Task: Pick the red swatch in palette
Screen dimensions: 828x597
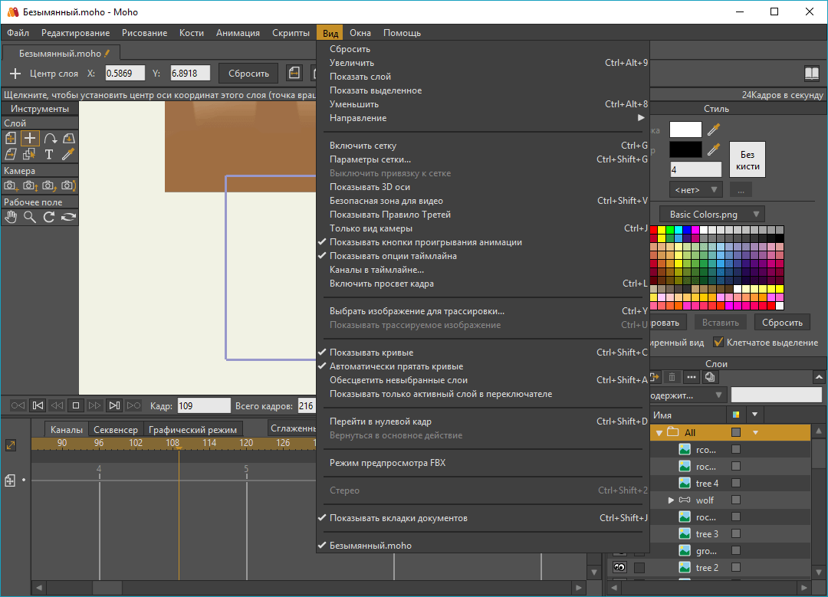Action: click(x=653, y=230)
